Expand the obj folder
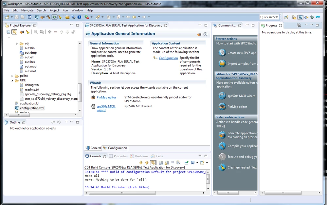 [x=17, y=44]
